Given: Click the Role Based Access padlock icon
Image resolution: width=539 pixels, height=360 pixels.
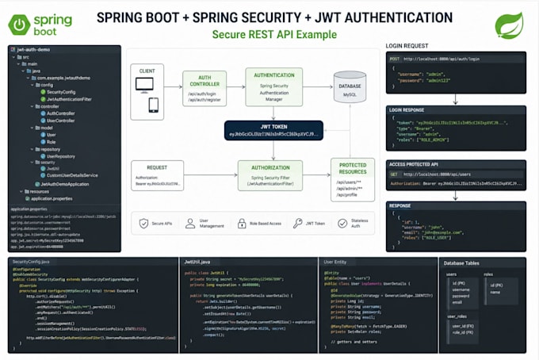Looking at the screenshot, I should pos(242,224).
